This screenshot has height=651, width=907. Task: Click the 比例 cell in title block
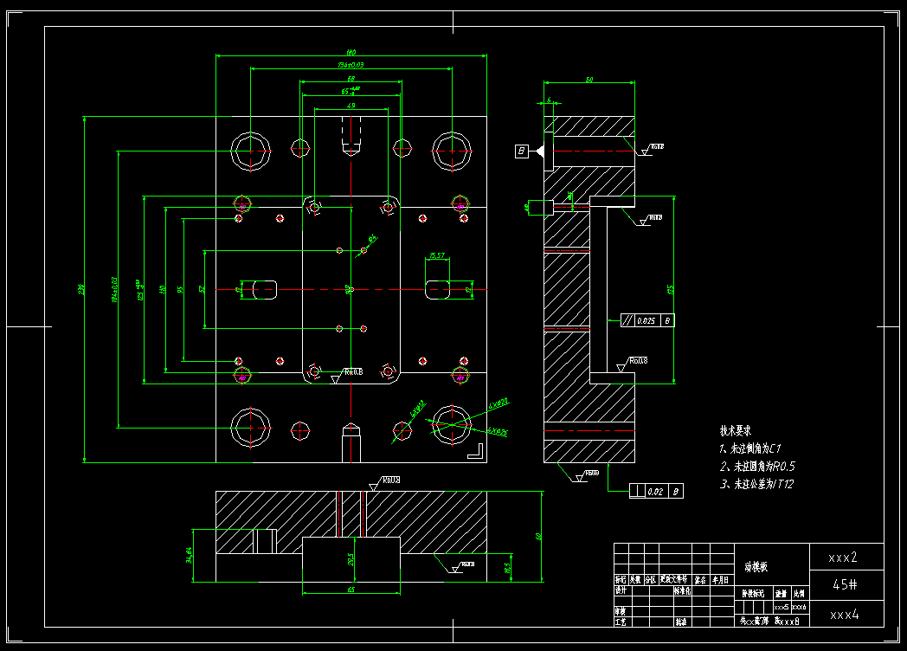(x=799, y=593)
